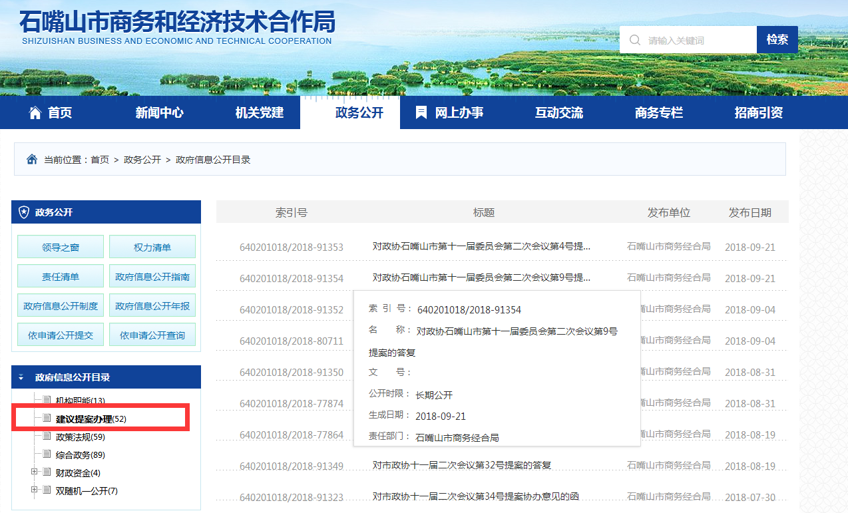The image size is (848, 513).
Task: Open the 领导之窗 button
Action: point(61,247)
